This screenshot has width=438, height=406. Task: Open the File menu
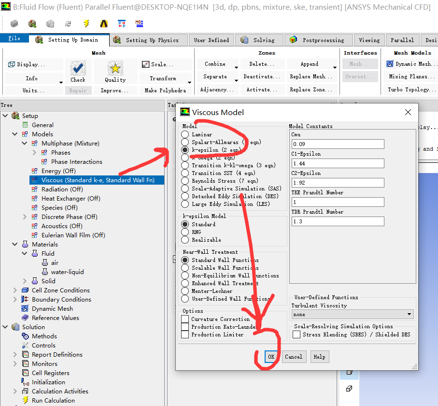tap(14, 38)
